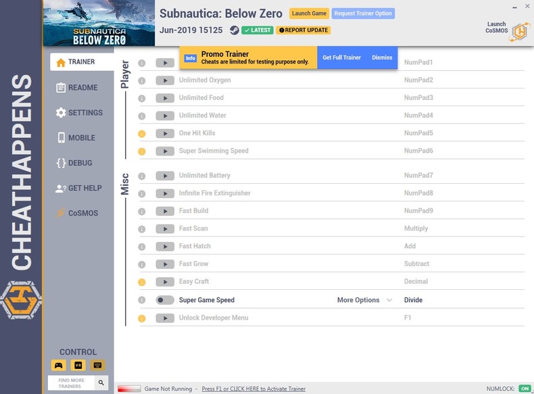
Task: Activate Super Swimming Speed cheat
Action: [165, 151]
